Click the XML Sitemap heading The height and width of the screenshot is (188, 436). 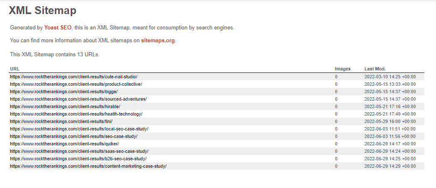[x=42, y=11]
